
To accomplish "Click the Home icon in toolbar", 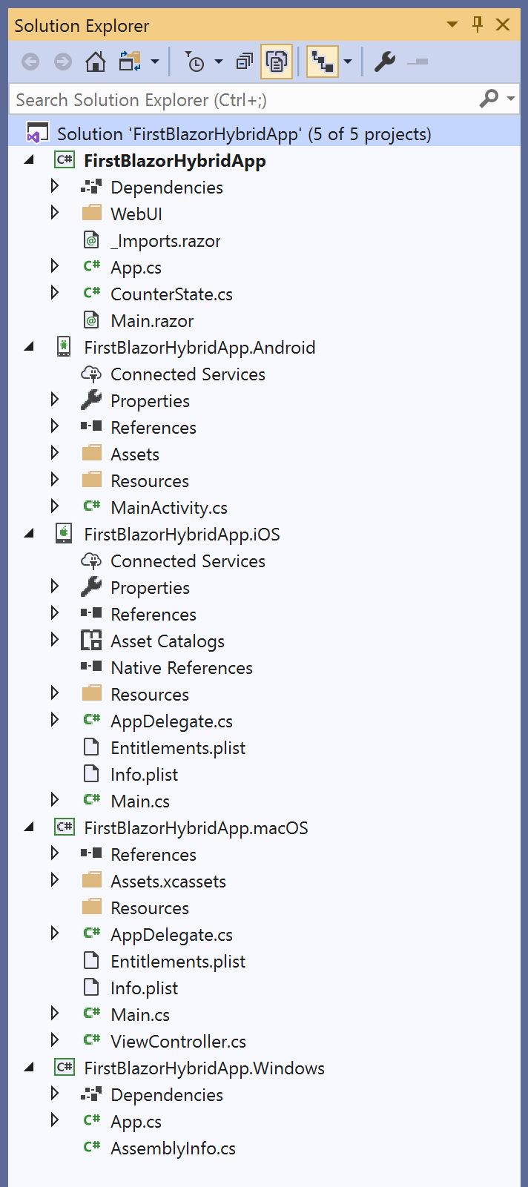I will [x=95, y=62].
